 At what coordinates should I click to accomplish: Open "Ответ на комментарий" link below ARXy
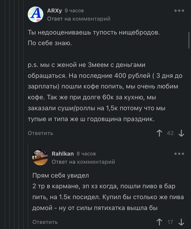[79, 19]
